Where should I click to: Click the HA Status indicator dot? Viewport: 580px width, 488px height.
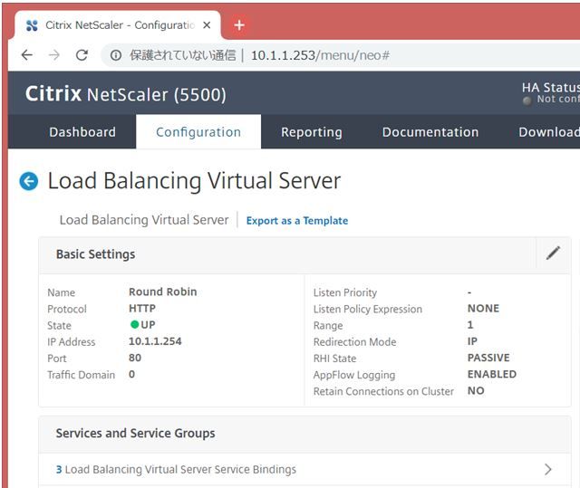pyautogui.click(x=527, y=100)
